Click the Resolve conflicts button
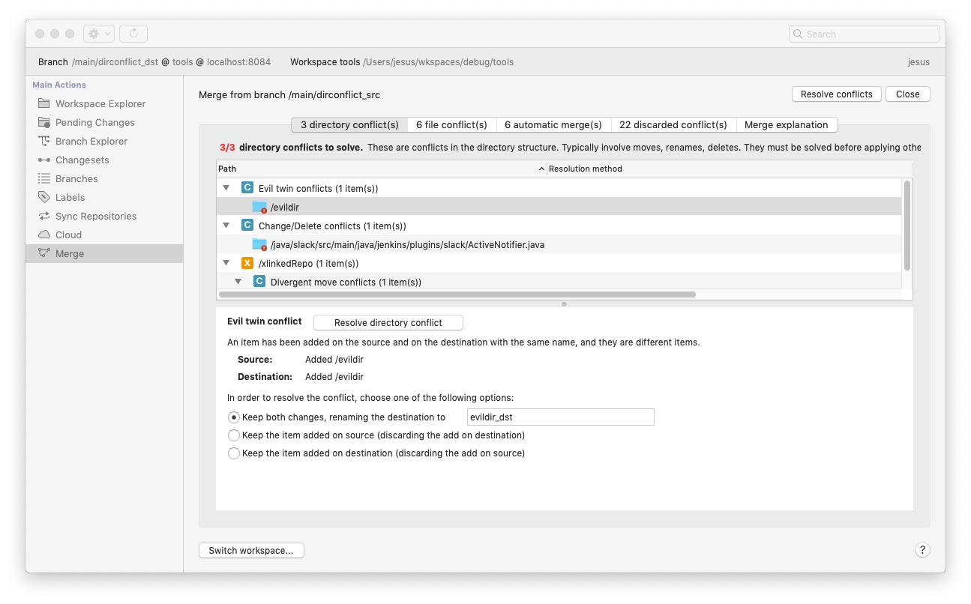 [836, 94]
